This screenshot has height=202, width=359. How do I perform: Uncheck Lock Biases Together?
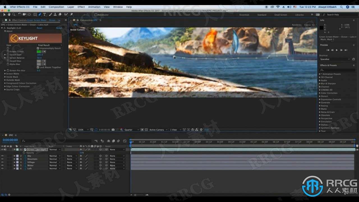tap(38, 67)
